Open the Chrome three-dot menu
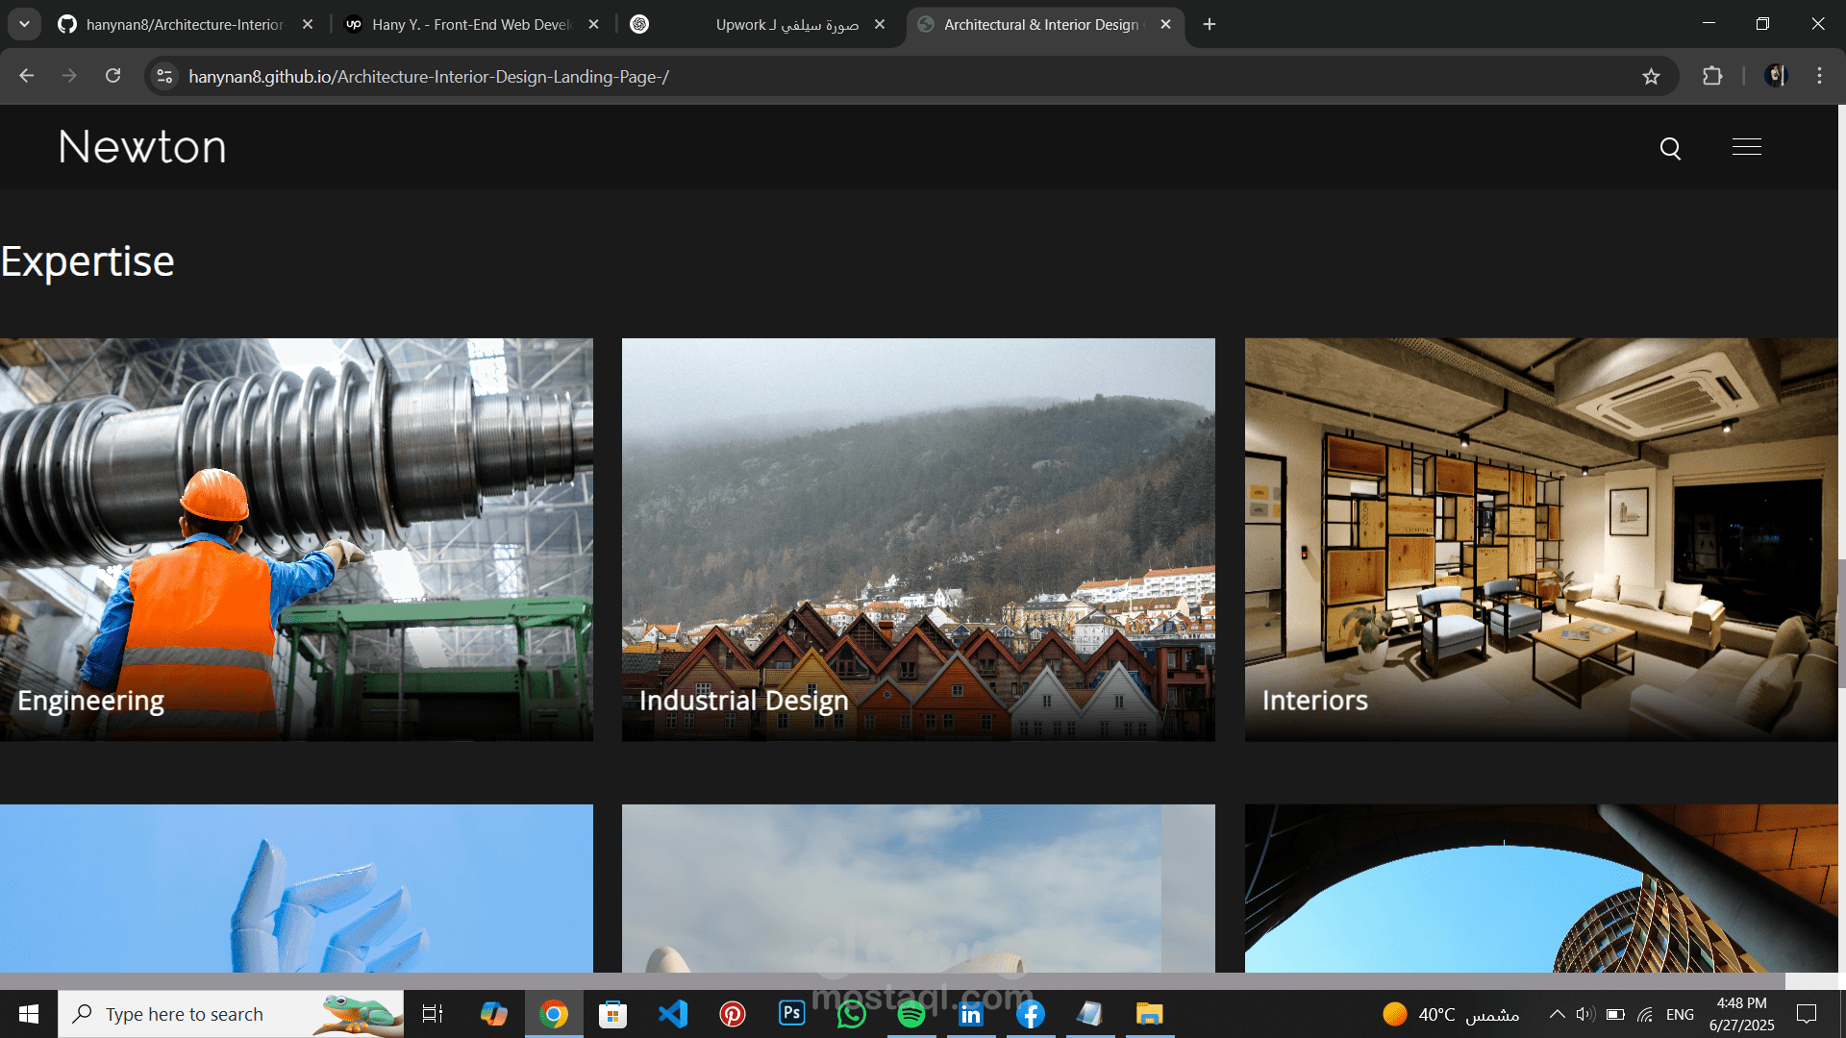The height and width of the screenshot is (1038, 1846). pos(1819,76)
